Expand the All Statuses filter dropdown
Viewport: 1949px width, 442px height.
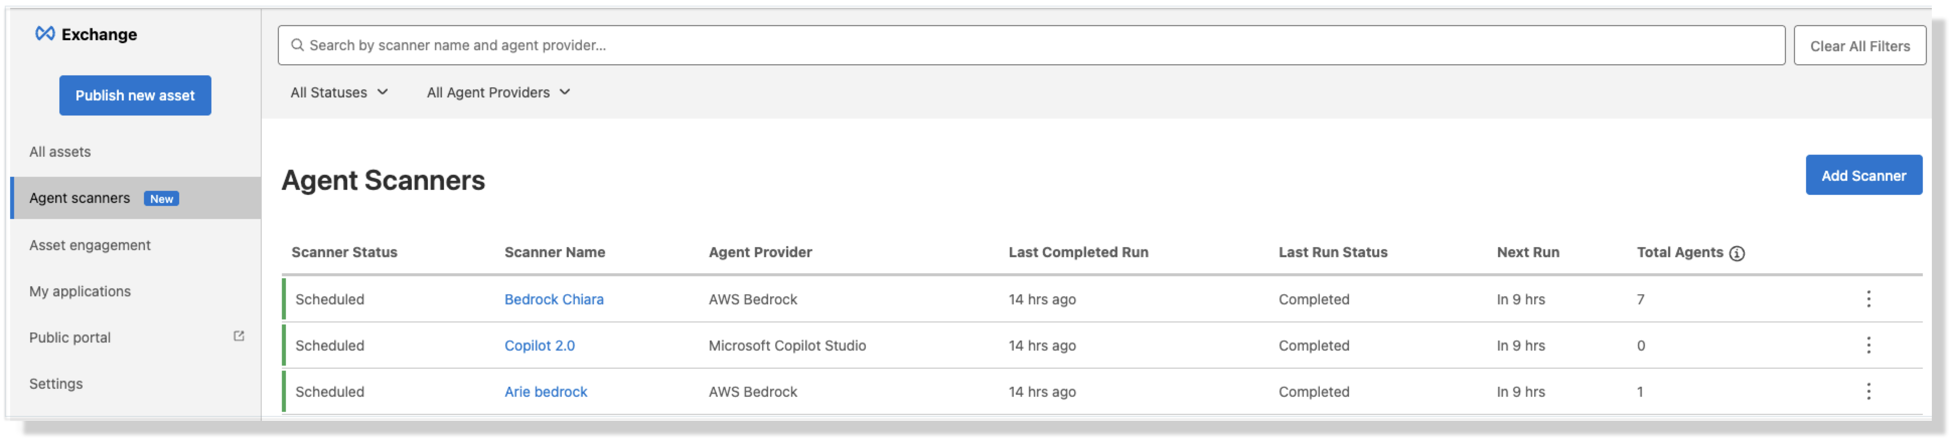339,92
